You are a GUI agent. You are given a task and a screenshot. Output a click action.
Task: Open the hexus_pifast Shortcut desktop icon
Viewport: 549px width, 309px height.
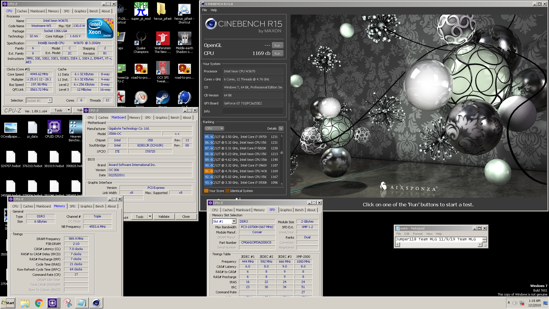click(x=184, y=13)
